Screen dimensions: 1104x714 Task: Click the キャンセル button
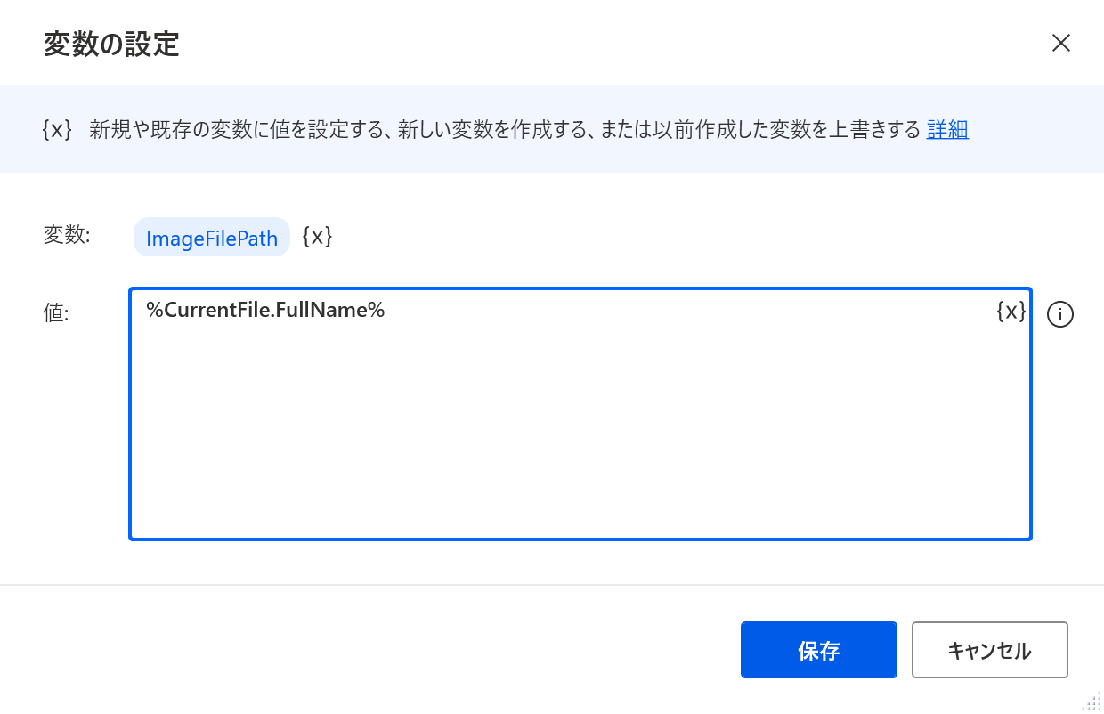pyautogui.click(x=990, y=650)
